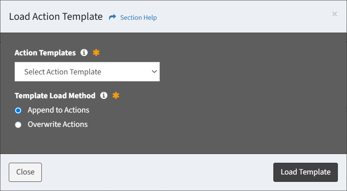Image resolution: width=347 pixels, height=191 pixels.
Task: Click the Section Help share-arrow icon
Action: click(112, 17)
